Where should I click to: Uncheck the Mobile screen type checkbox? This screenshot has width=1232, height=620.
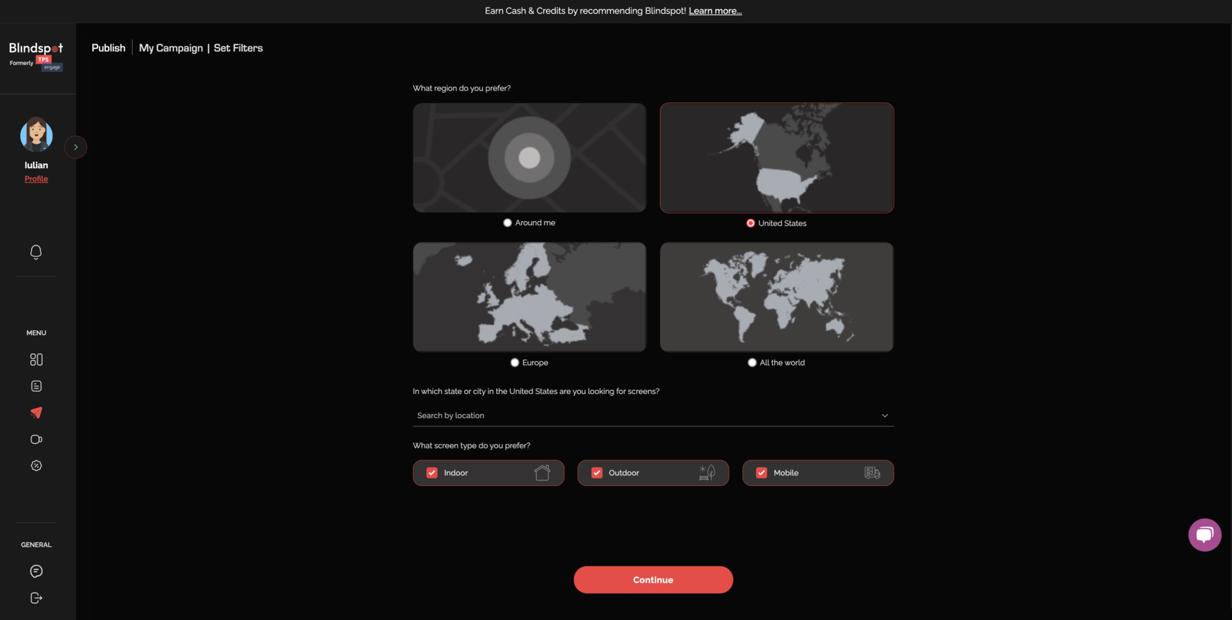coord(761,473)
